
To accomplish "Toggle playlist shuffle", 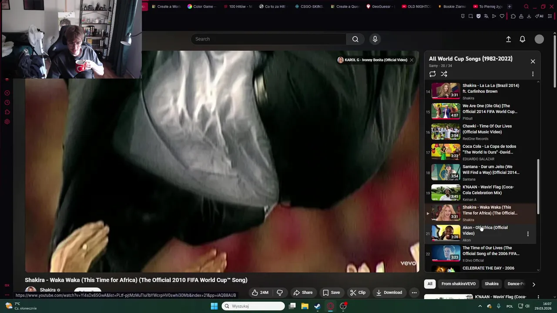I will [444, 74].
